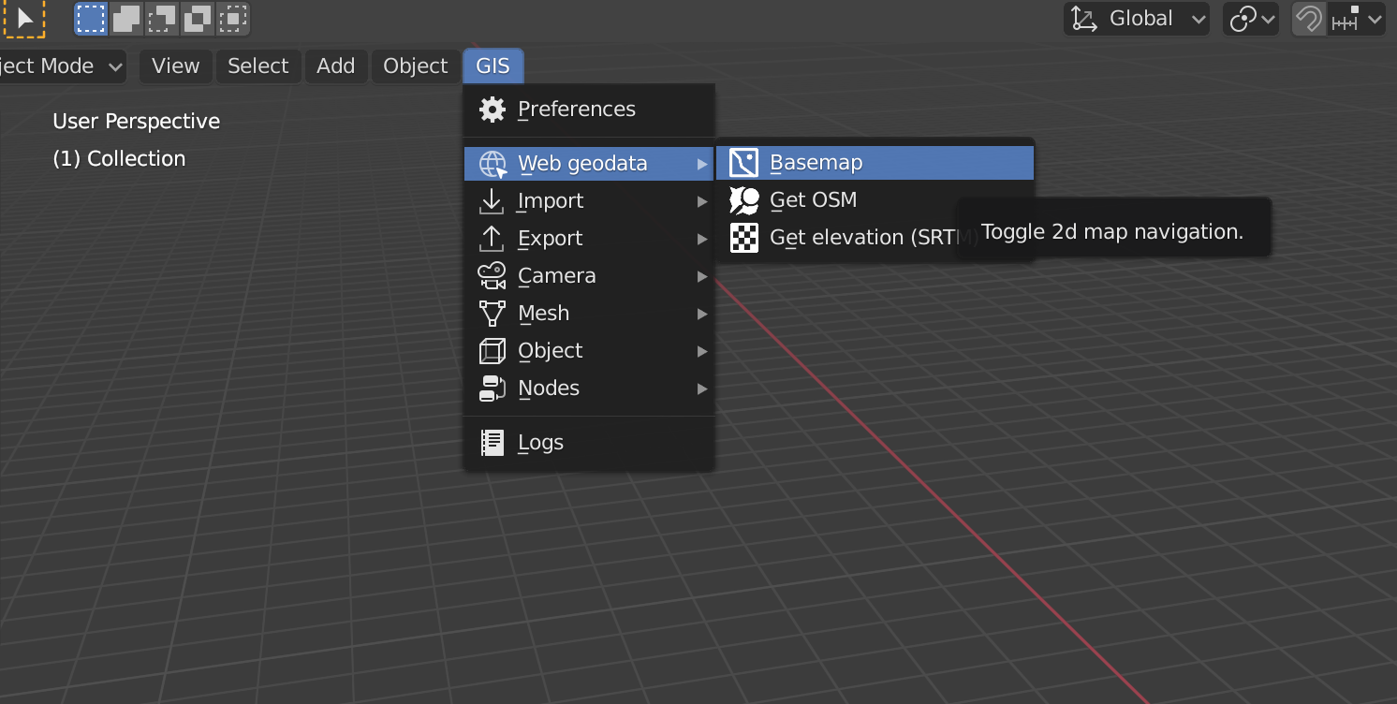The width and height of the screenshot is (1397, 704).
Task: Expand the Import submenu arrow
Action: (702, 201)
